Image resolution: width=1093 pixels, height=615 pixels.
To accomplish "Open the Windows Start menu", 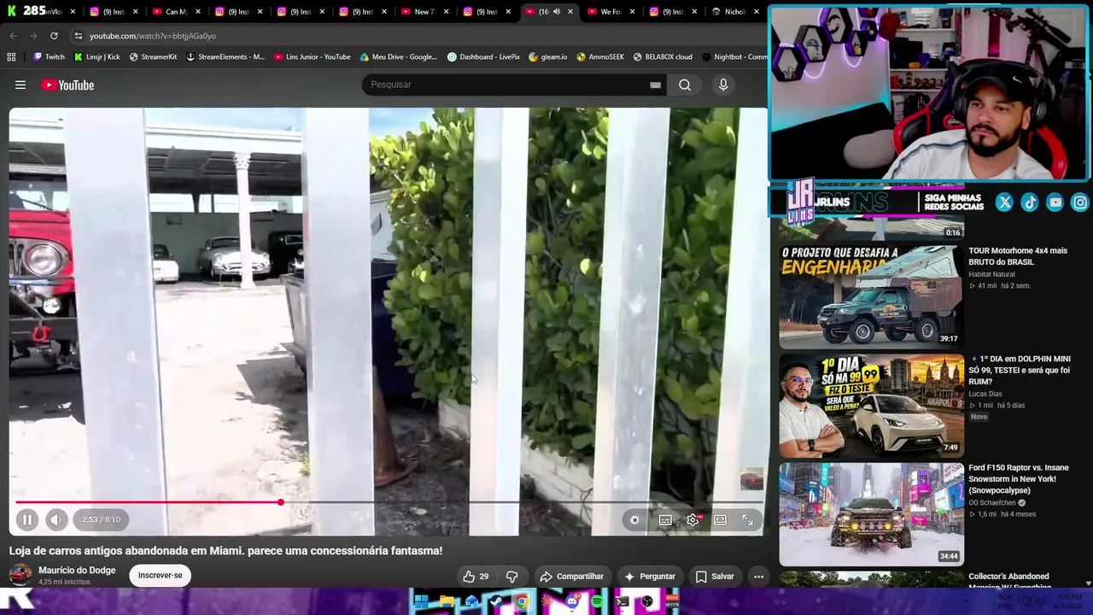I will (421, 601).
